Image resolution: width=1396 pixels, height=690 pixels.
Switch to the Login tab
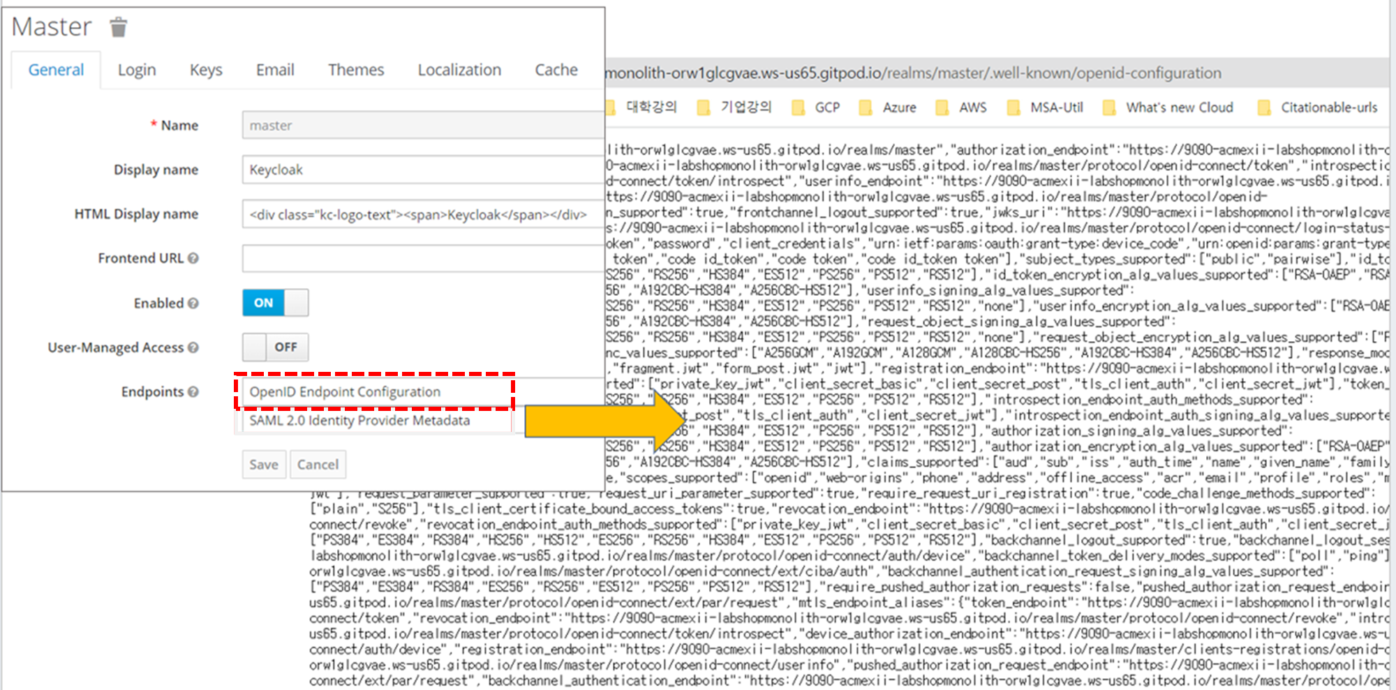(x=137, y=70)
